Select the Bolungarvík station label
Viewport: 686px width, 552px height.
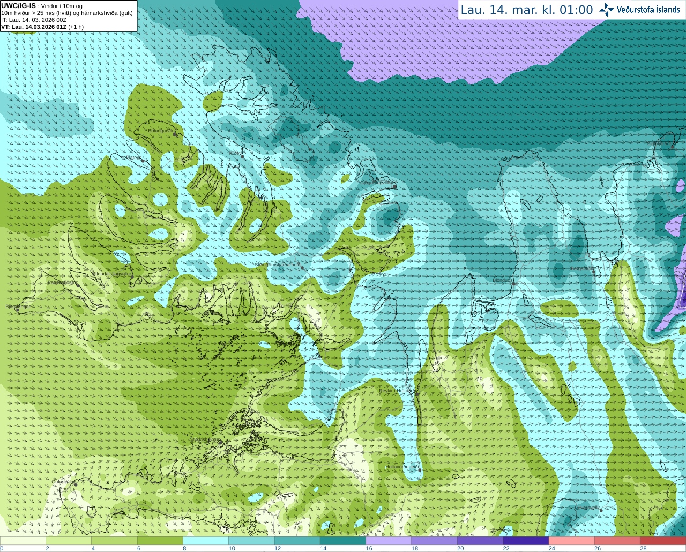click(x=161, y=130)
